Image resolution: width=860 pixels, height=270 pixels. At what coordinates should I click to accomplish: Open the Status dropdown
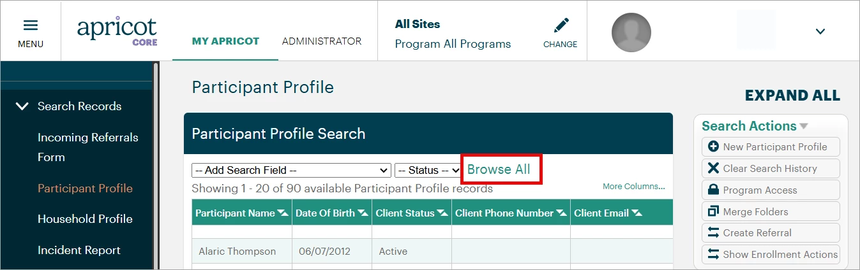[x=428, y=171]
